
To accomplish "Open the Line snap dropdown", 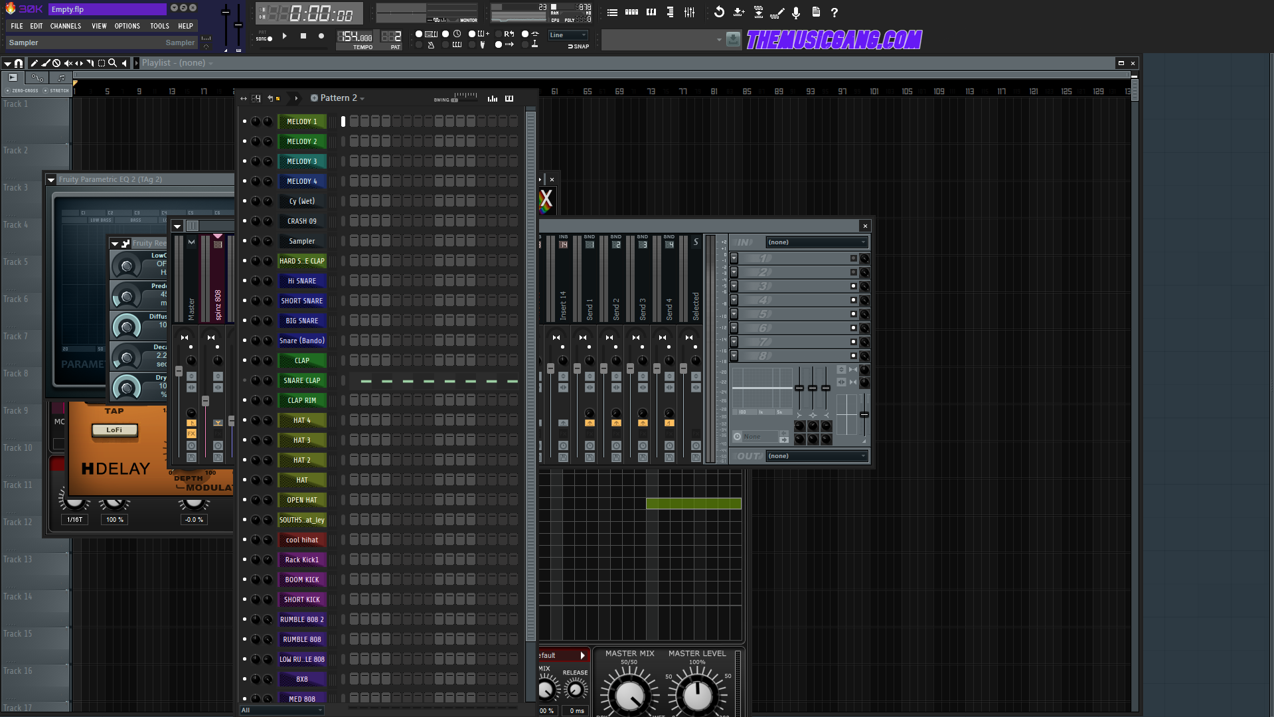I will [568, 35].
